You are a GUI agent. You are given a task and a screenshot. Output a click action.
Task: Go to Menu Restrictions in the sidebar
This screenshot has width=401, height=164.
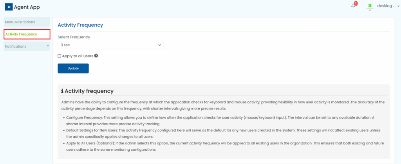[x=20, y=22]
